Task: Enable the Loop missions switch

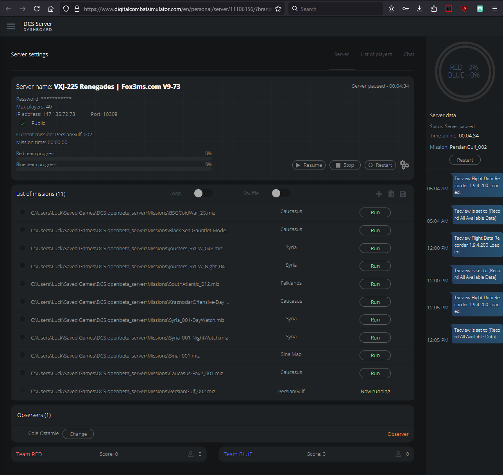Action: 203,193
